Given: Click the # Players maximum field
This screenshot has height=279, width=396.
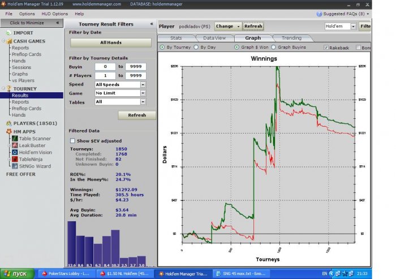Looking at the screenshot, I should (x=136, y=76).
